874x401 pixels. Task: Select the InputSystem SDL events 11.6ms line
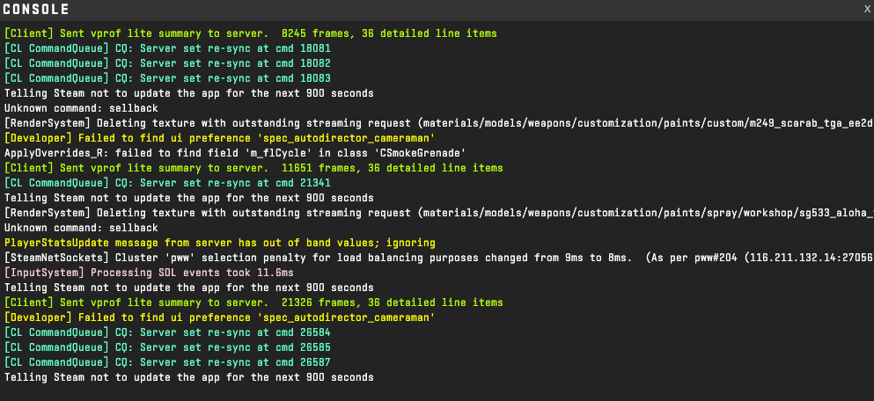click(149, 273)
